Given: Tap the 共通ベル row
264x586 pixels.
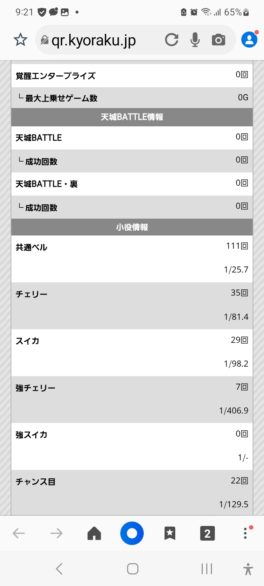Looking at the screenshot, I should 132,259.
